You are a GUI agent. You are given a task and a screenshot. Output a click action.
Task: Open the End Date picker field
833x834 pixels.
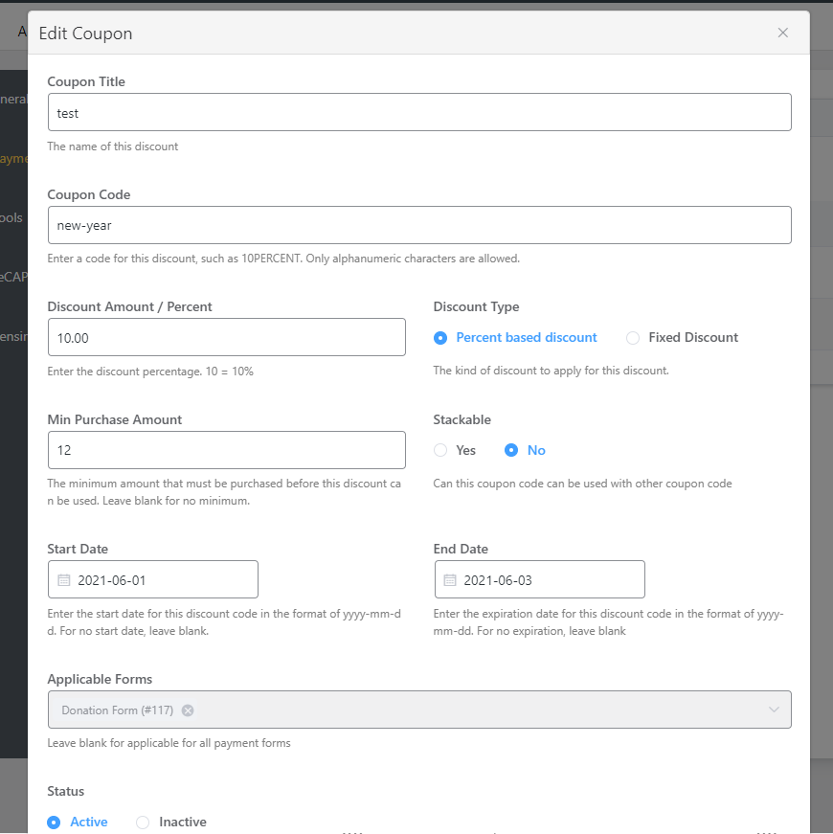coord(549,580)
